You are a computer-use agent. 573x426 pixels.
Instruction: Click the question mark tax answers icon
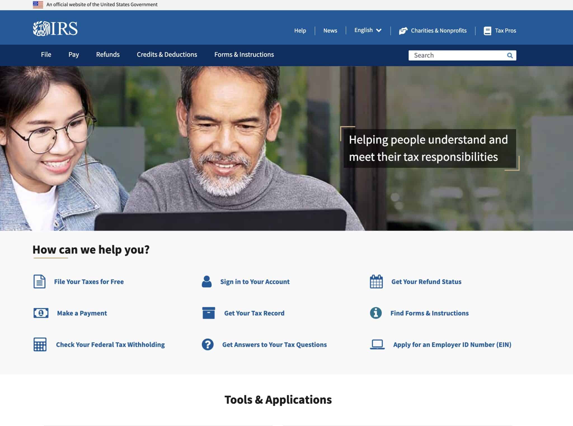coord(208,344)
